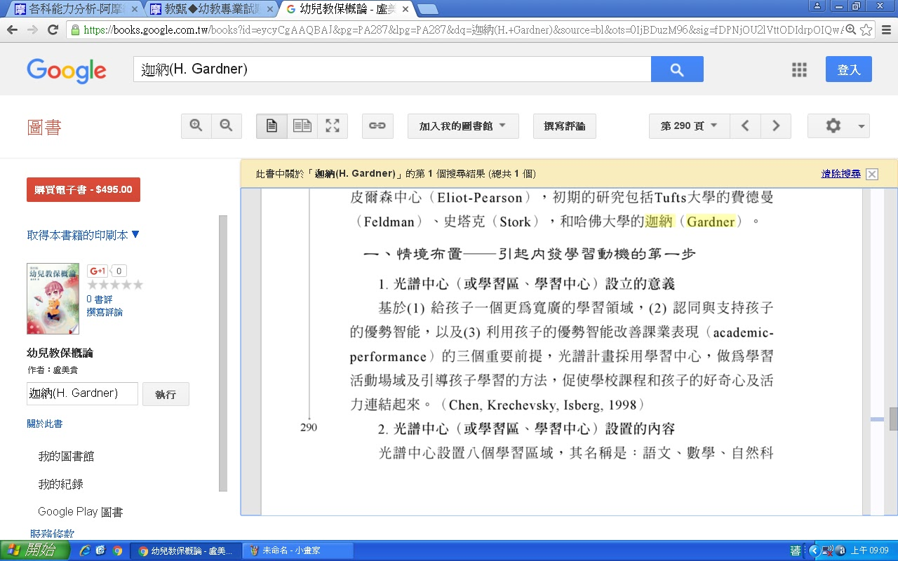Click the 清除搜尋 link
This screenshot has height=561, width=898.
tap(840, 174)
